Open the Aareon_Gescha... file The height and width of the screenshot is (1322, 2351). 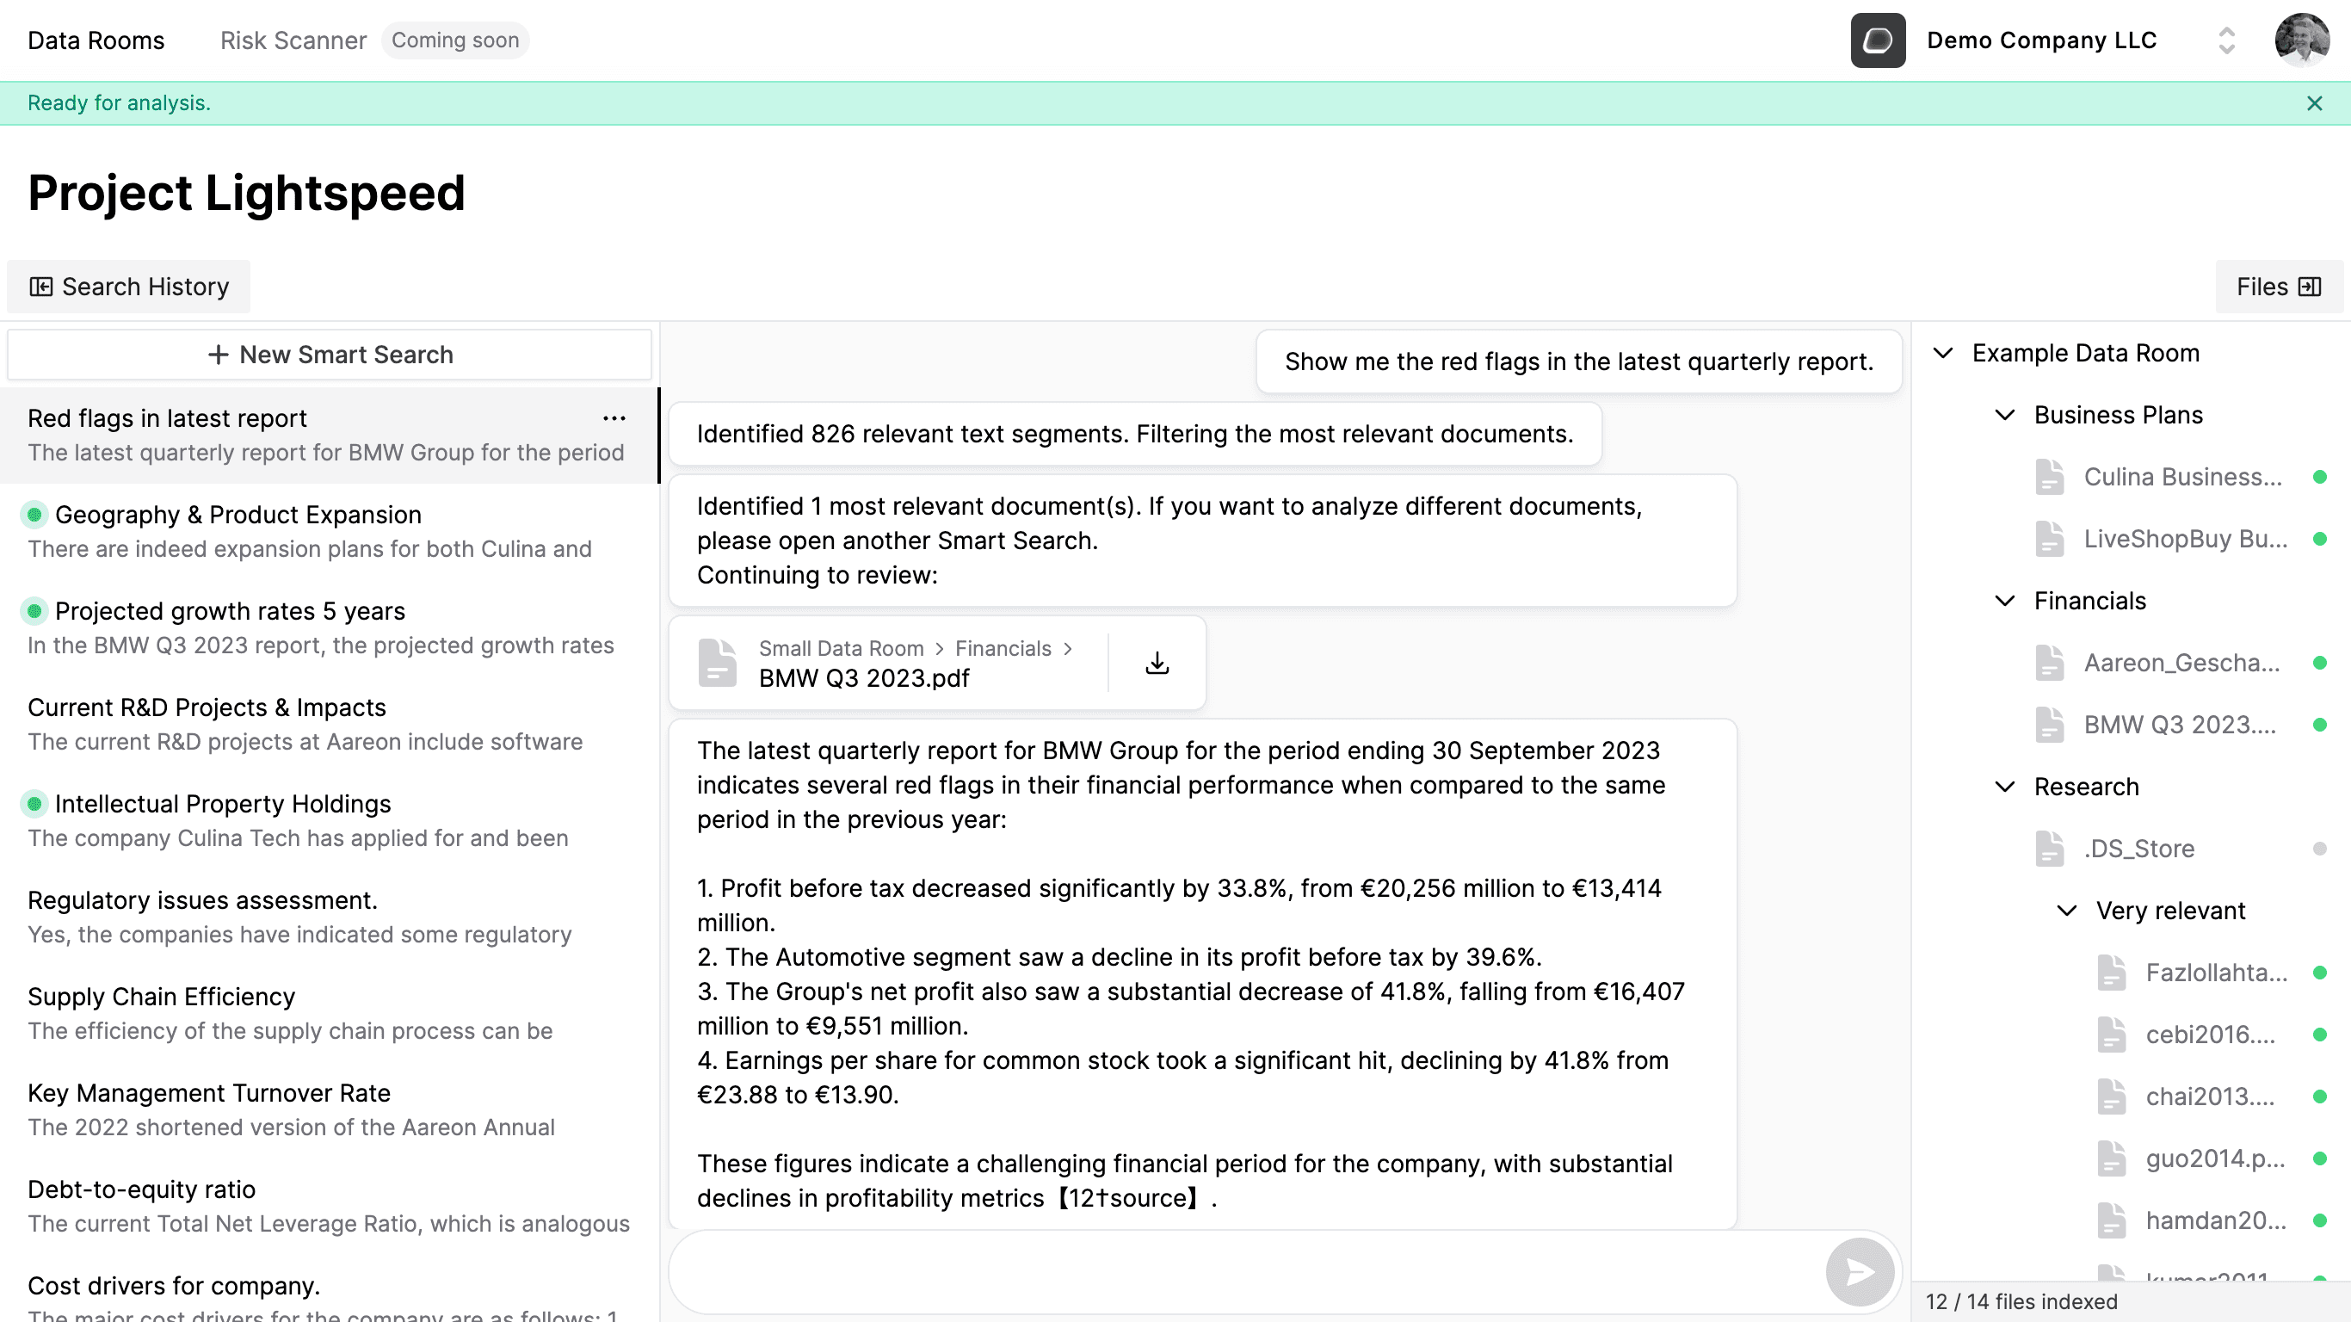[2181, 664]
